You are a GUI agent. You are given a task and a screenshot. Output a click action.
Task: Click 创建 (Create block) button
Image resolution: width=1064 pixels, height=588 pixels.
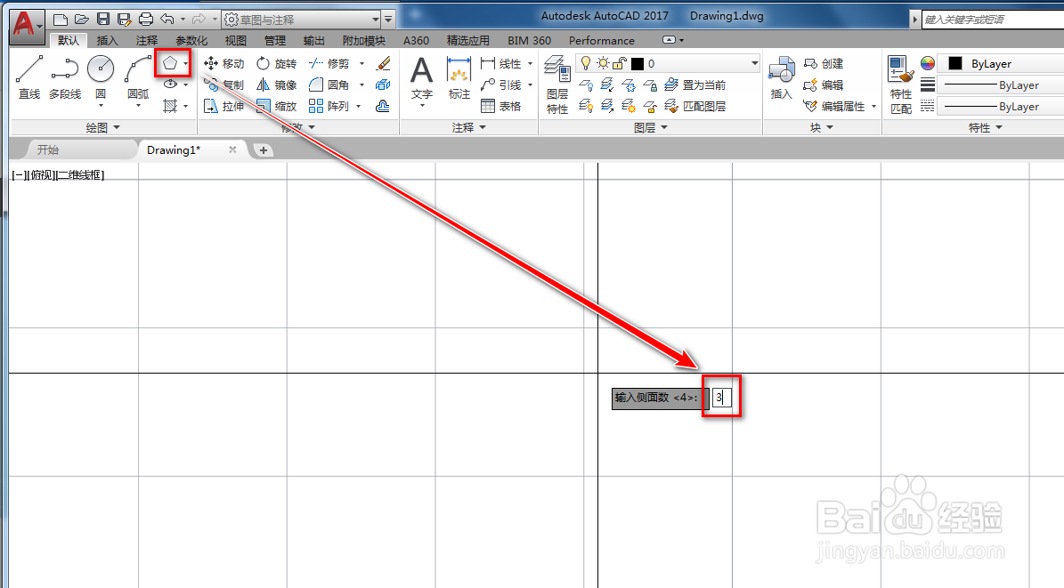point(823,64)
